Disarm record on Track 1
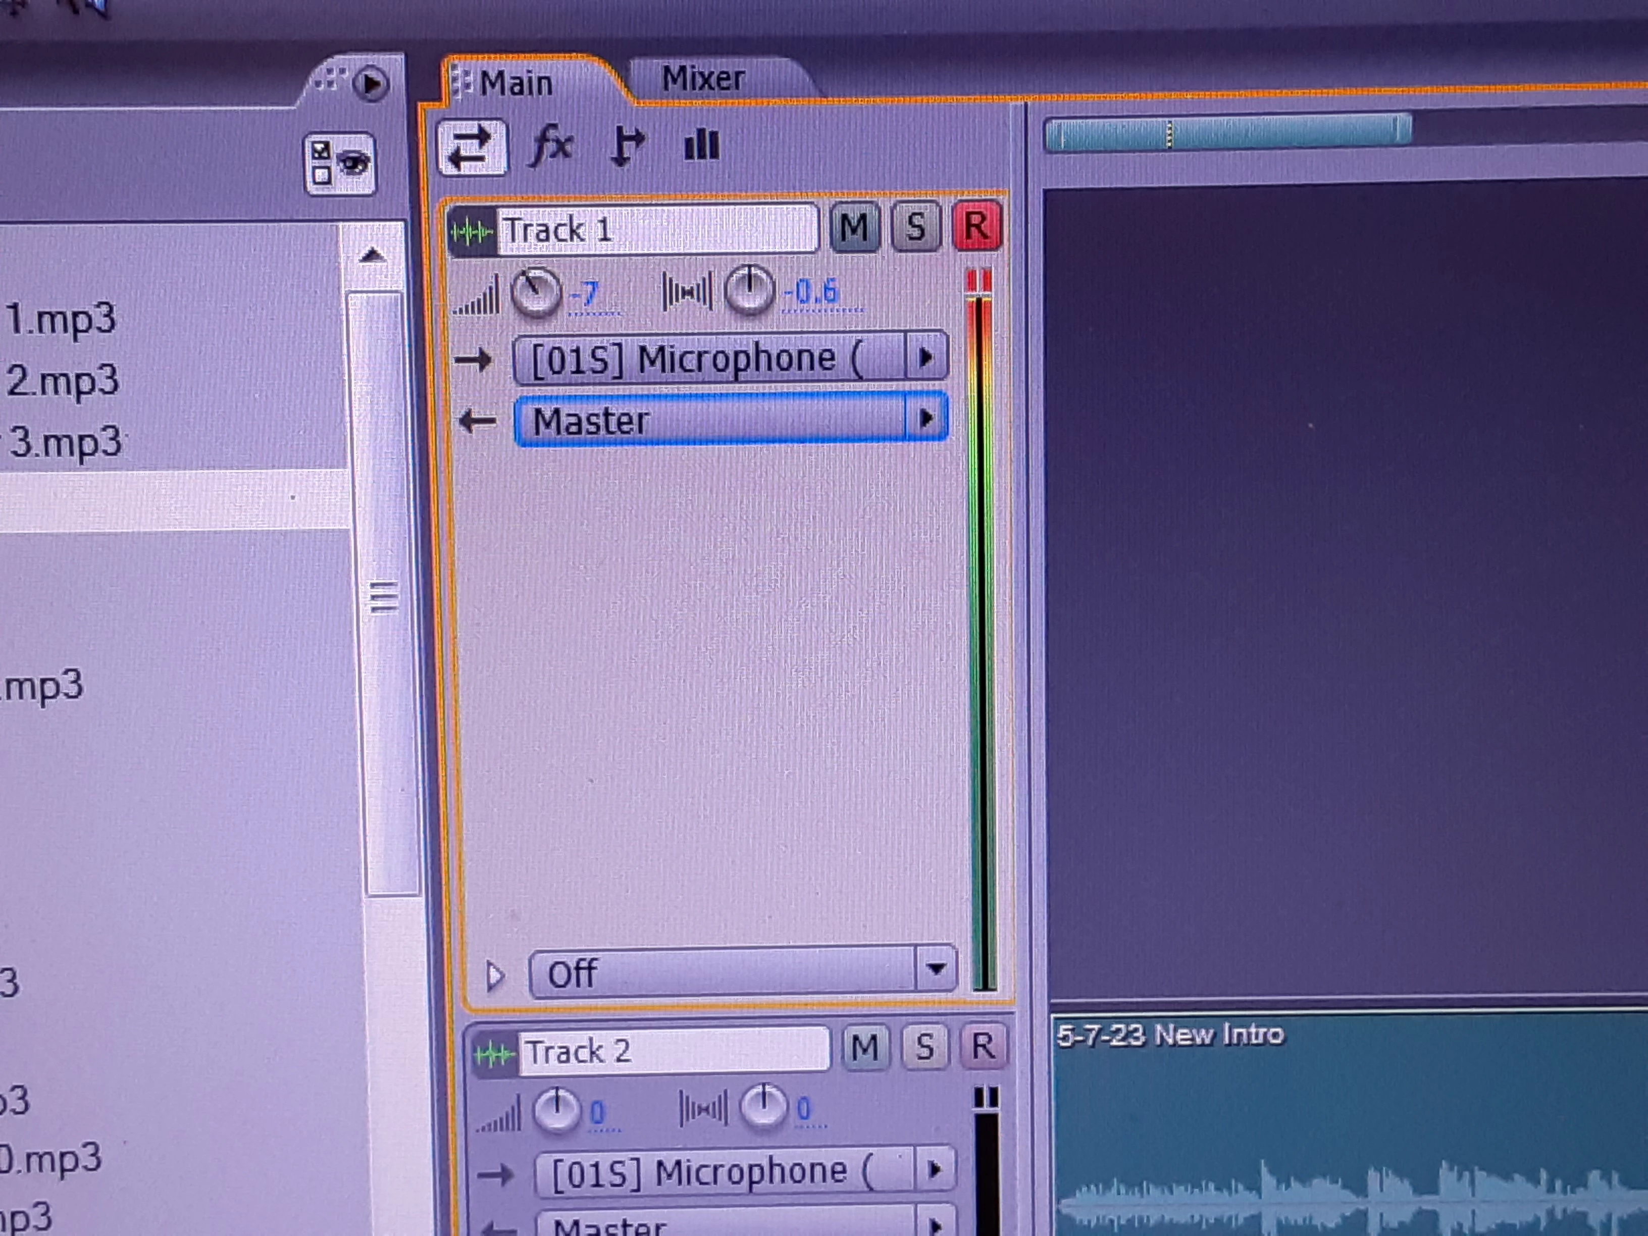 [976, 227]
